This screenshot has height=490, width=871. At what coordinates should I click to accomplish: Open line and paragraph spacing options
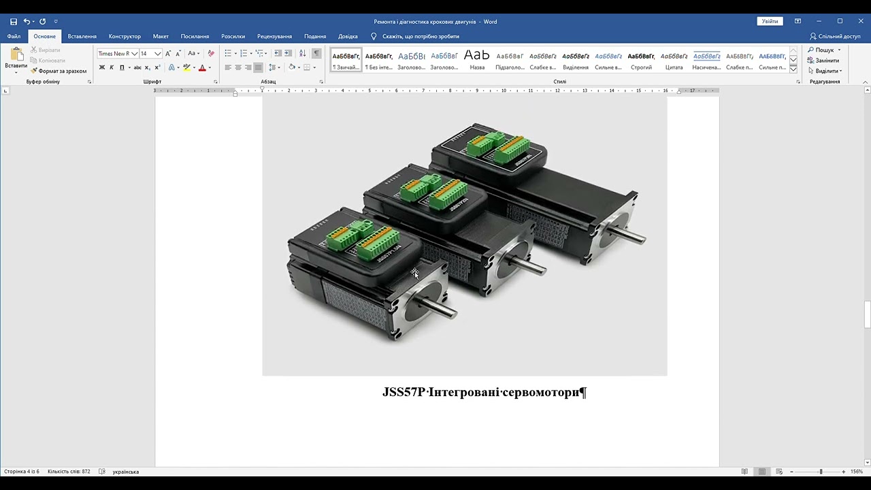coord(274,67)
